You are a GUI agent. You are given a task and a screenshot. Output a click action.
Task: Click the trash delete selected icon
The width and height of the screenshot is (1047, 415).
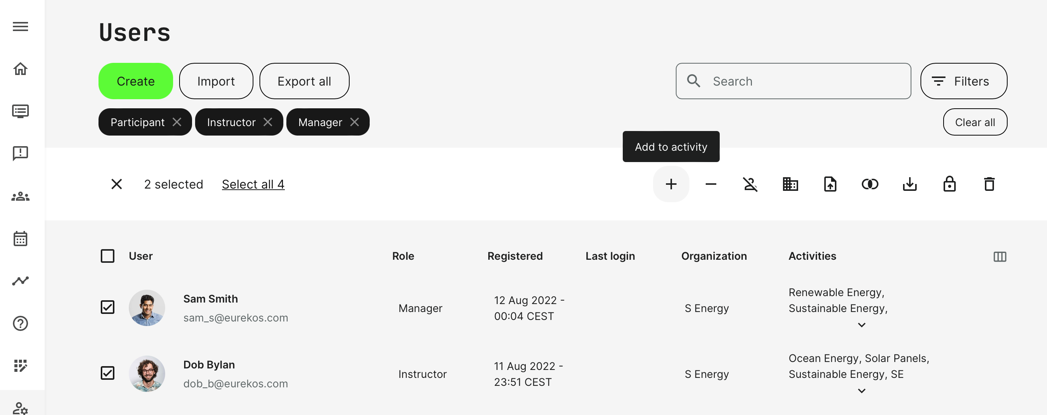coord(989,184)
